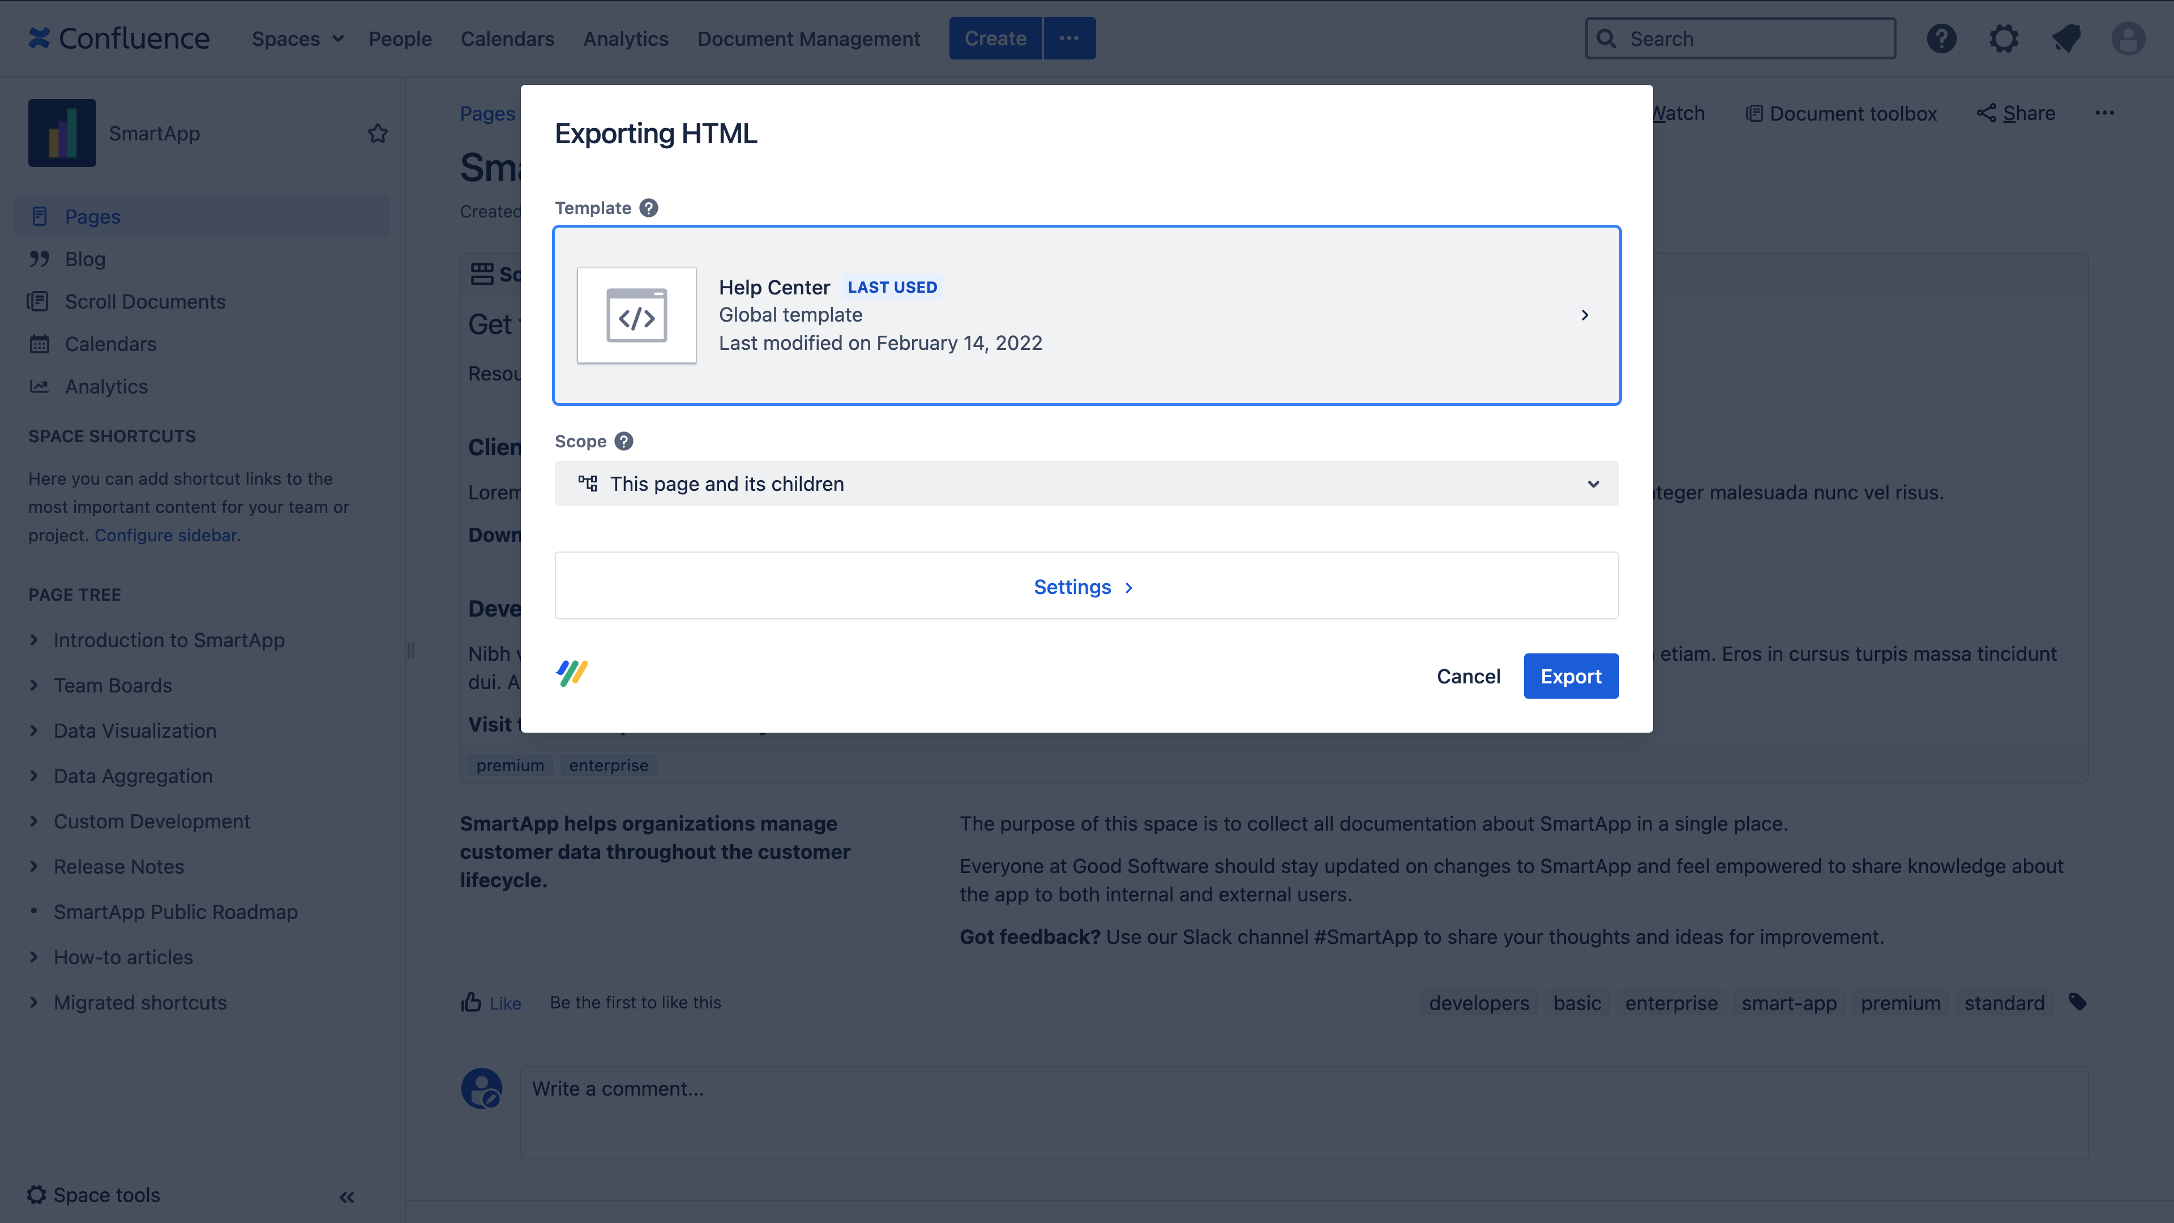Open Space tools settings gear
Viewport: 2174px width, 1223px height.
[x=36, y=1195]
